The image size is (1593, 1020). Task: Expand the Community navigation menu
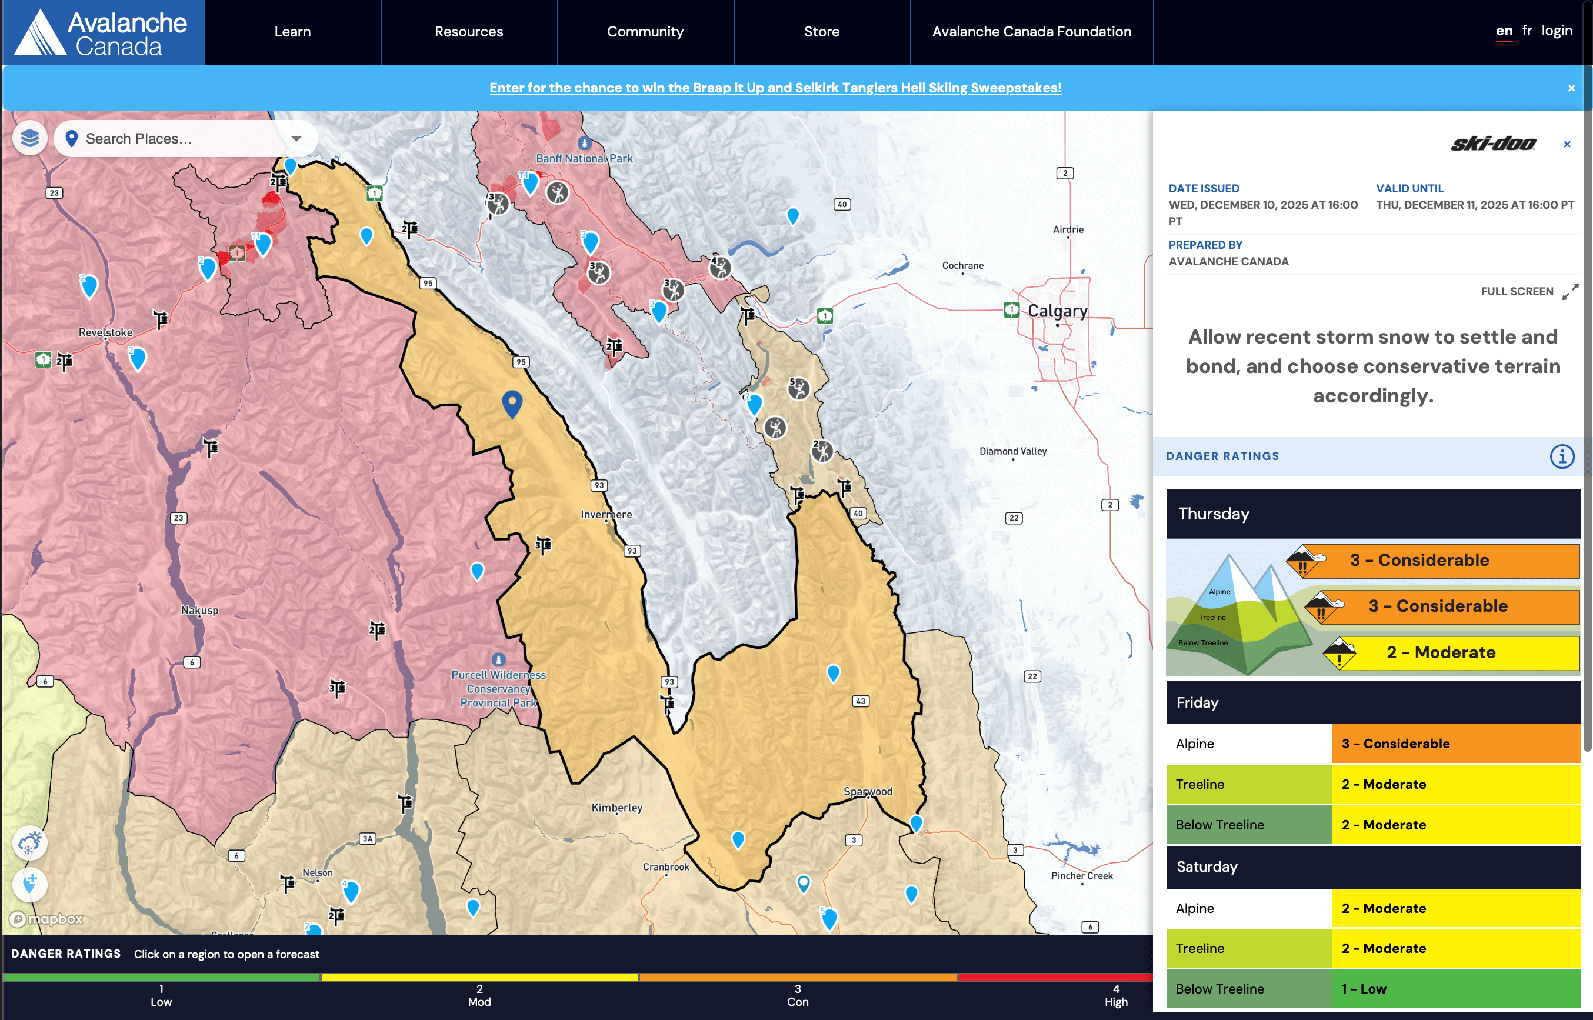pos(645,32)
